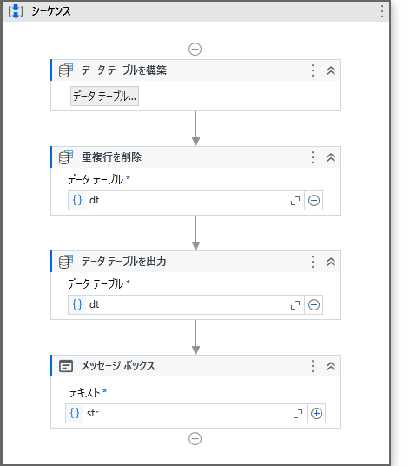Open options menu for データ テーブルを構築 activity

313,70
